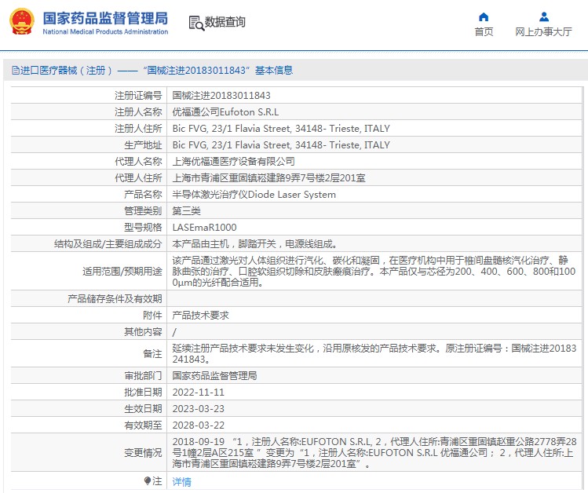Click the NMPA national emblem logo
Image resolution: width=588 pixels, height=493 pixels.
click(21, 23)
